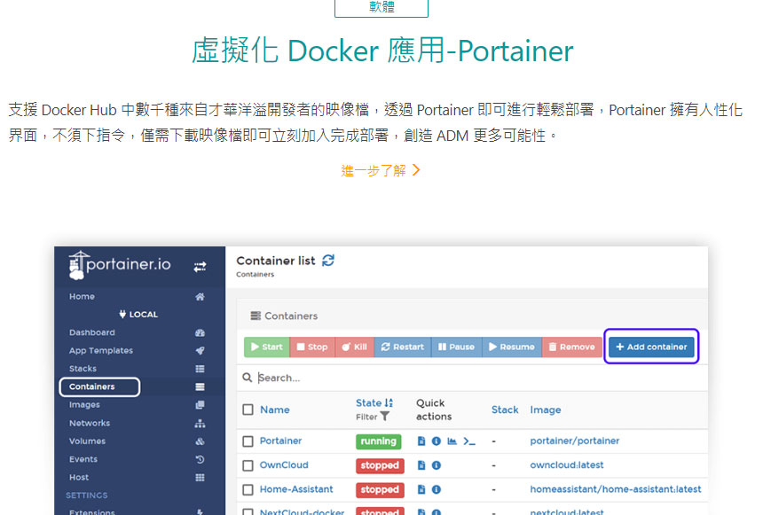
Task: Open the owncloud:latest image link
Action: 567,465
